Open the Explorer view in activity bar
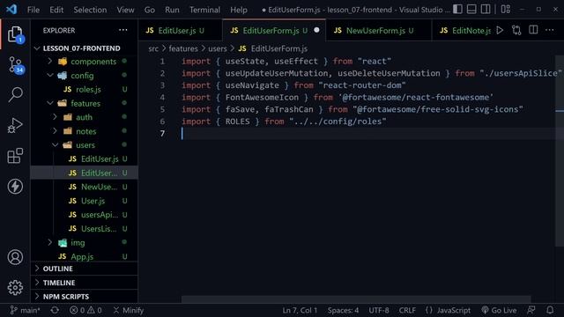564x317 pixels. pos(15,34)
